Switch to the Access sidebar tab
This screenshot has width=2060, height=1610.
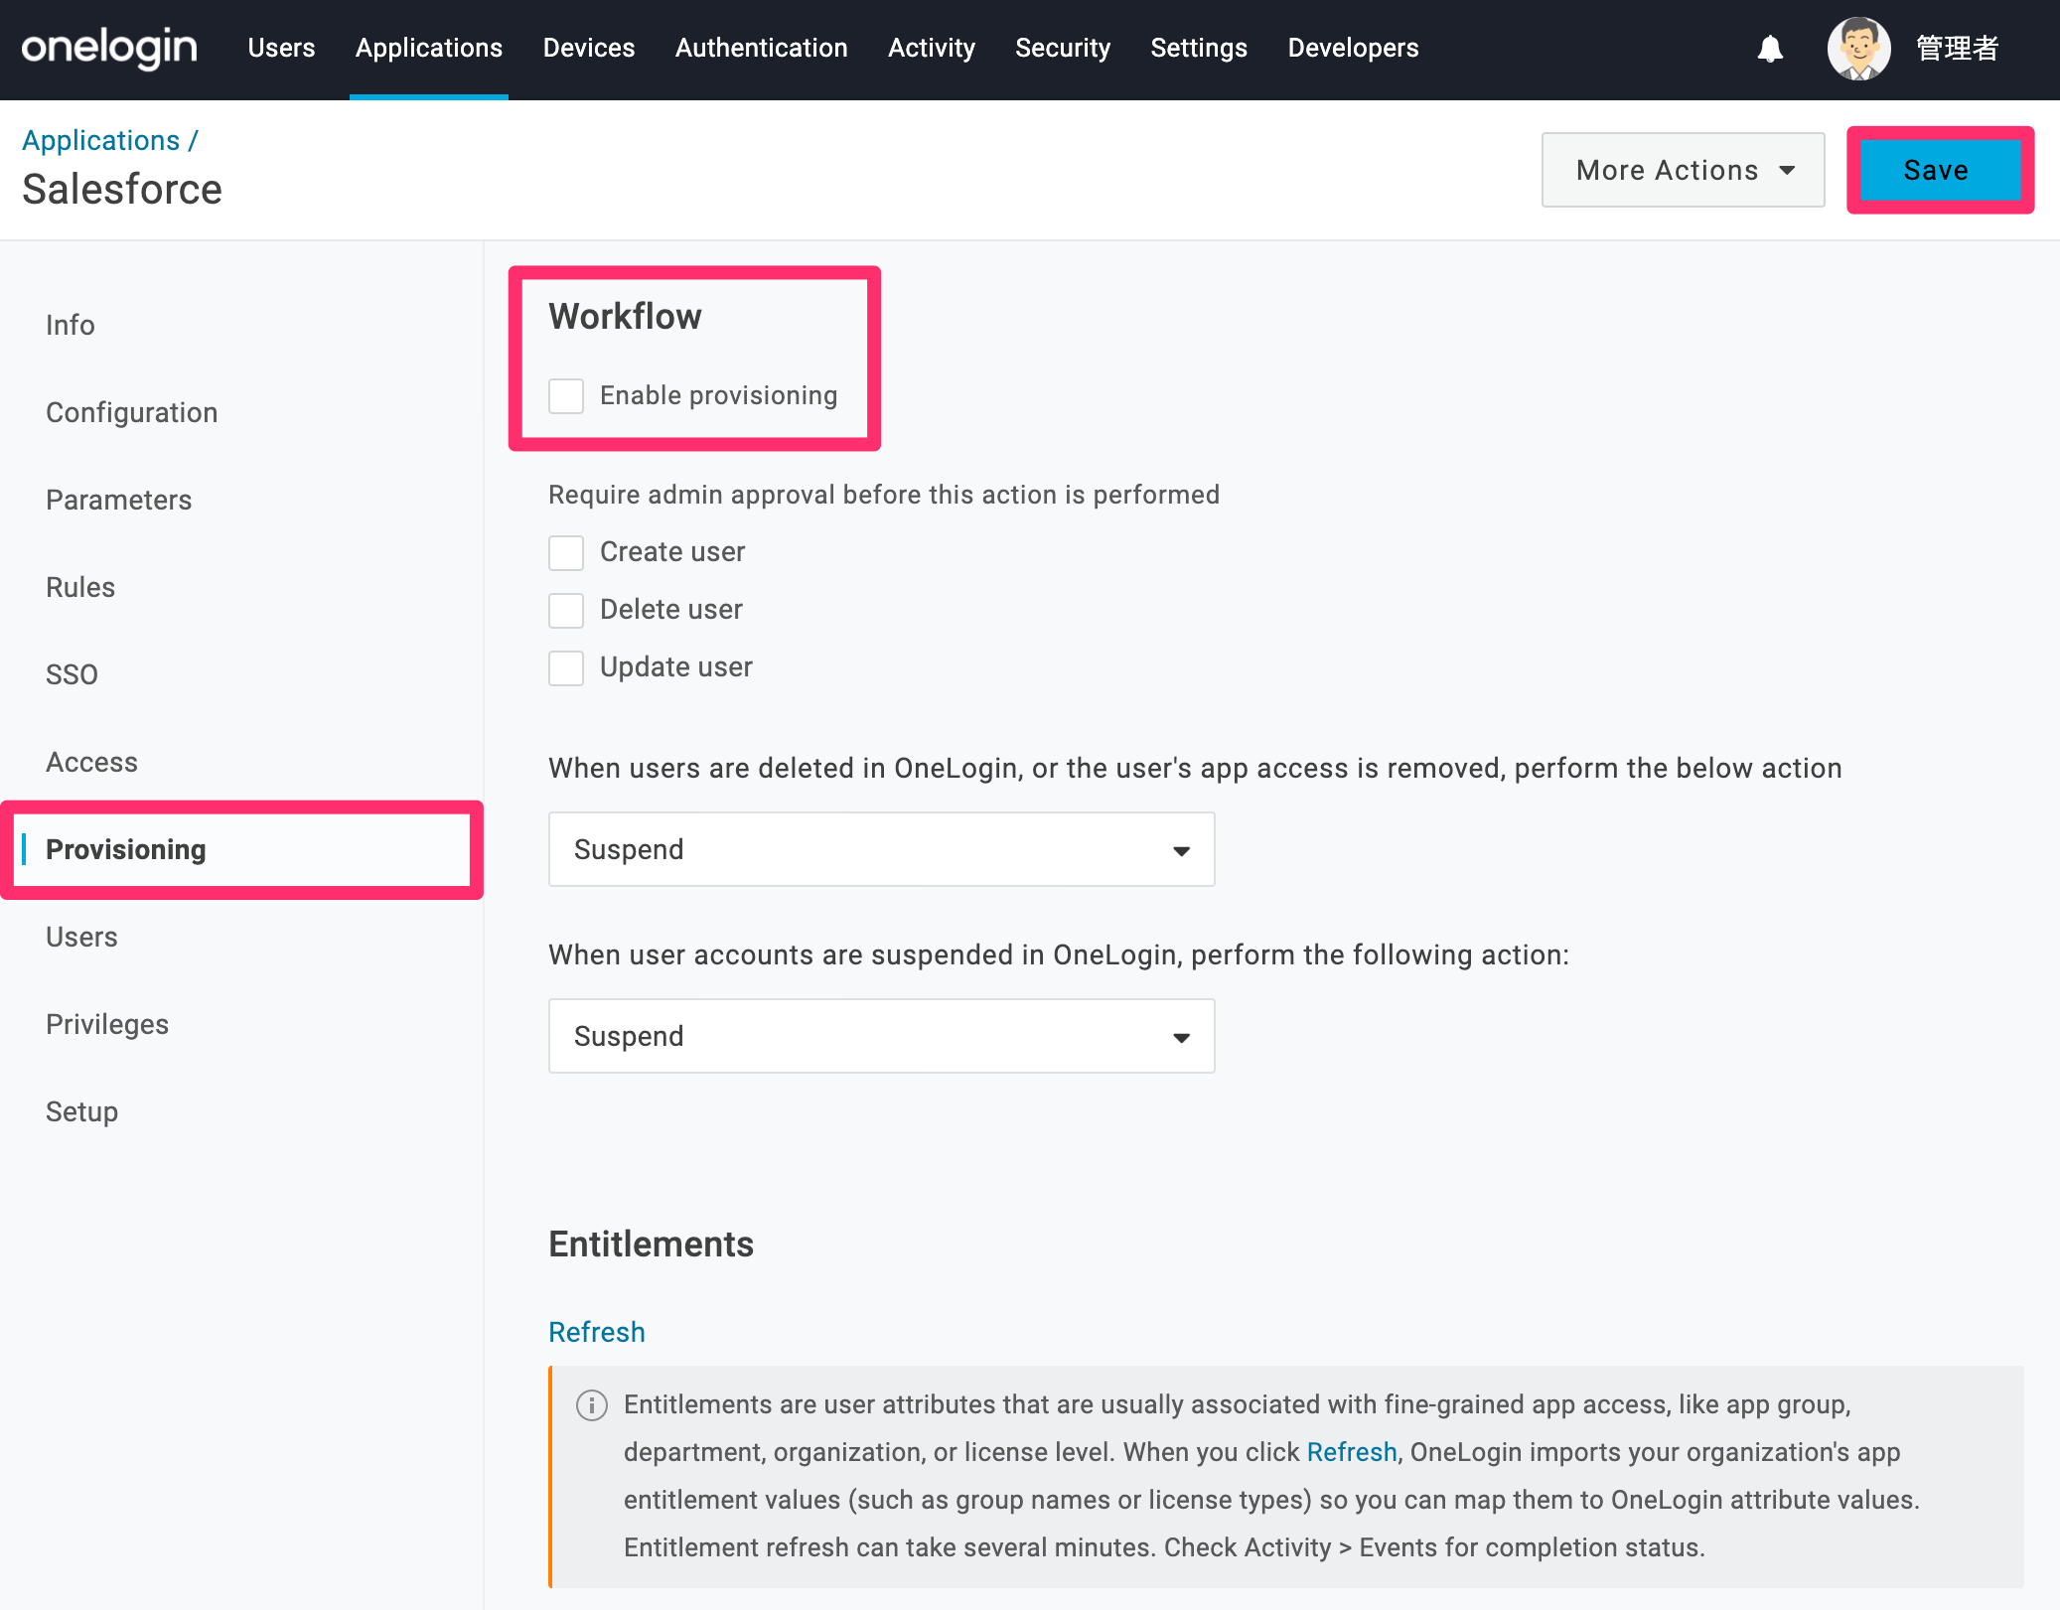click(x=92, y=762)
